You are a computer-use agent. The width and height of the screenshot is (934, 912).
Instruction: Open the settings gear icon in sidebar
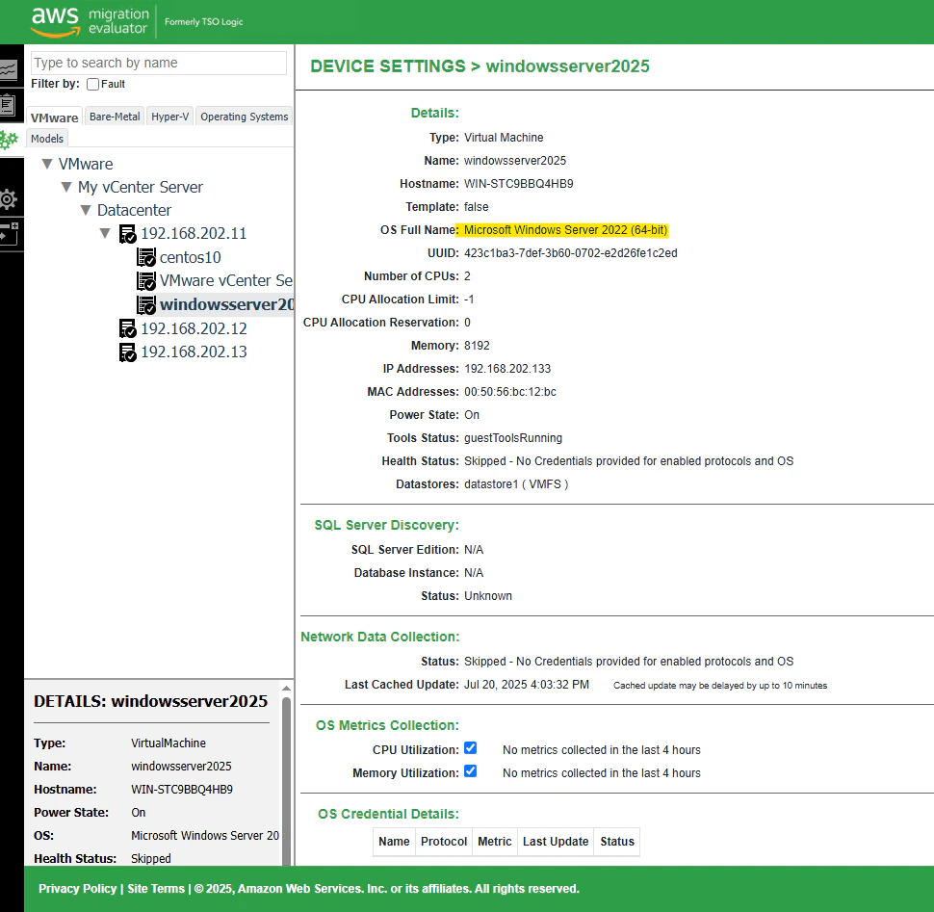point(9,199)
